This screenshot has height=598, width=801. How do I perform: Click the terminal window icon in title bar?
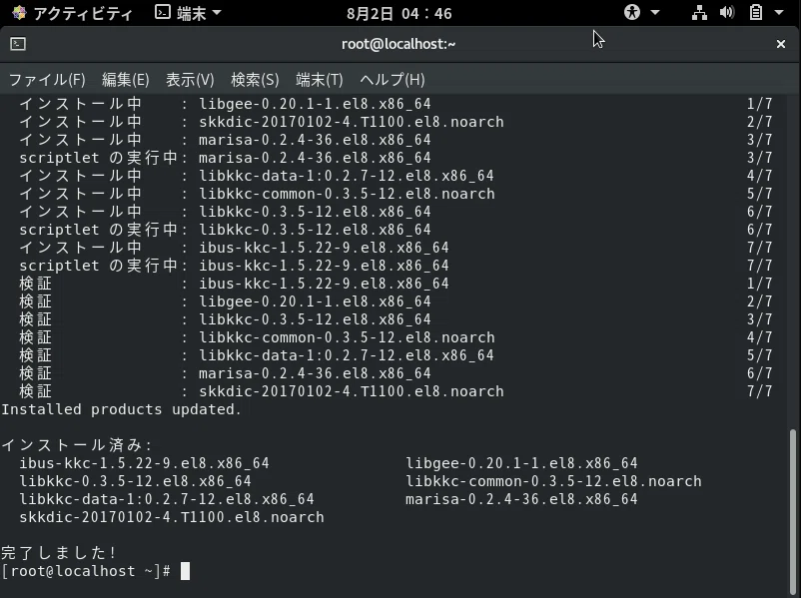[18, 44]
